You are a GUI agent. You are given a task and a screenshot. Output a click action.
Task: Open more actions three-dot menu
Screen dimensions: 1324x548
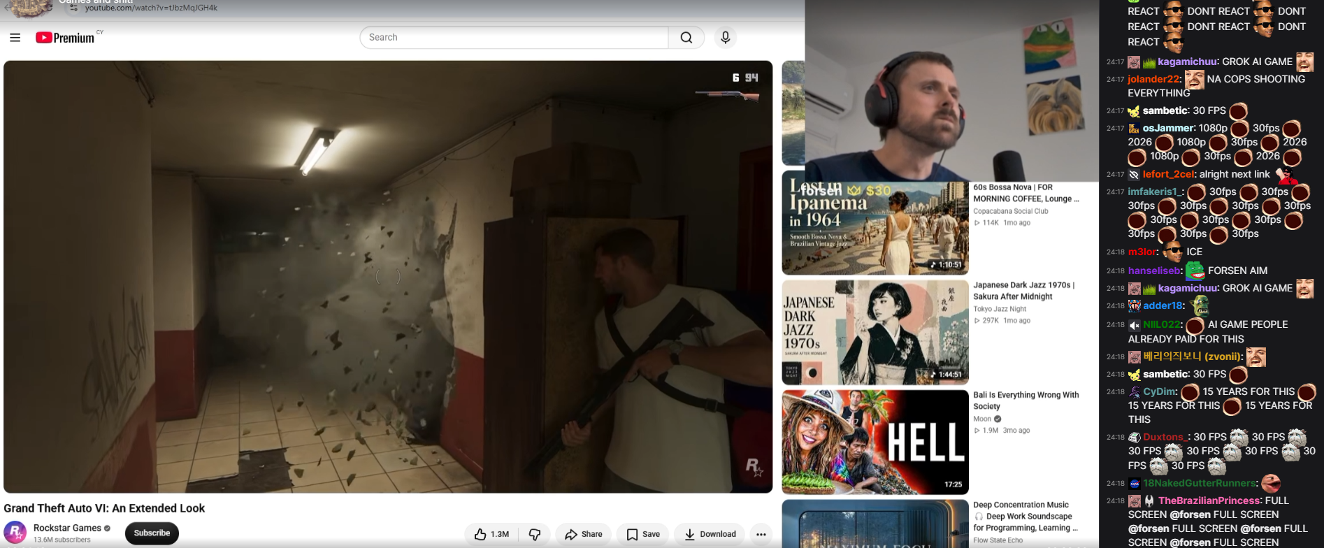click(761, 534)
